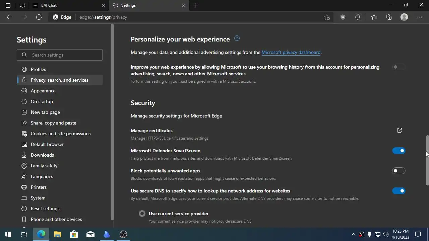Toggle browsing history personalization switch
Viewport: 429px width, 241px height.
click(x=399, y=67)
